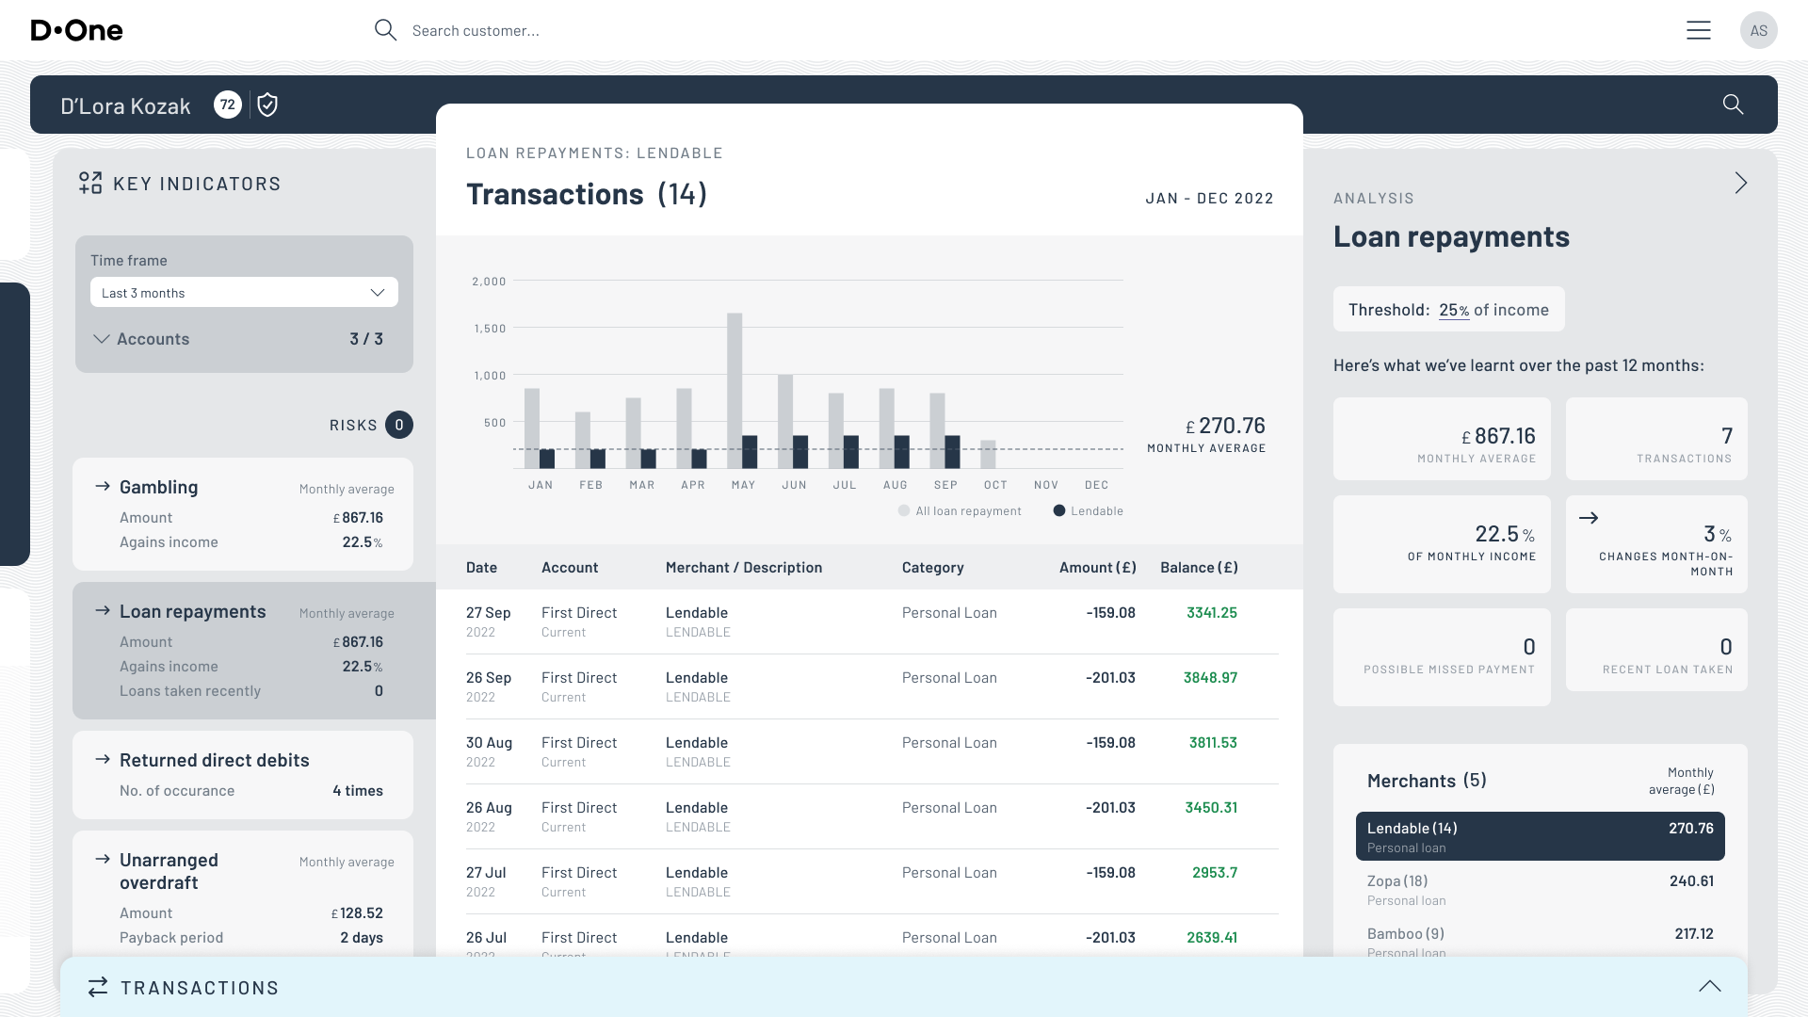Sort by Merchant / Description header
The image size is (1808, 1017).
[x=744, y=567]
